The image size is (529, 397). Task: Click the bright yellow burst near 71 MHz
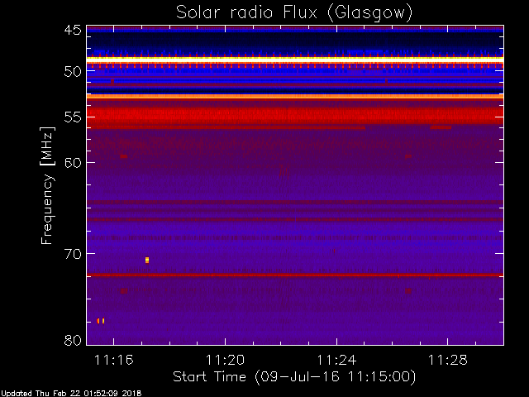click(x=147, y=260)
